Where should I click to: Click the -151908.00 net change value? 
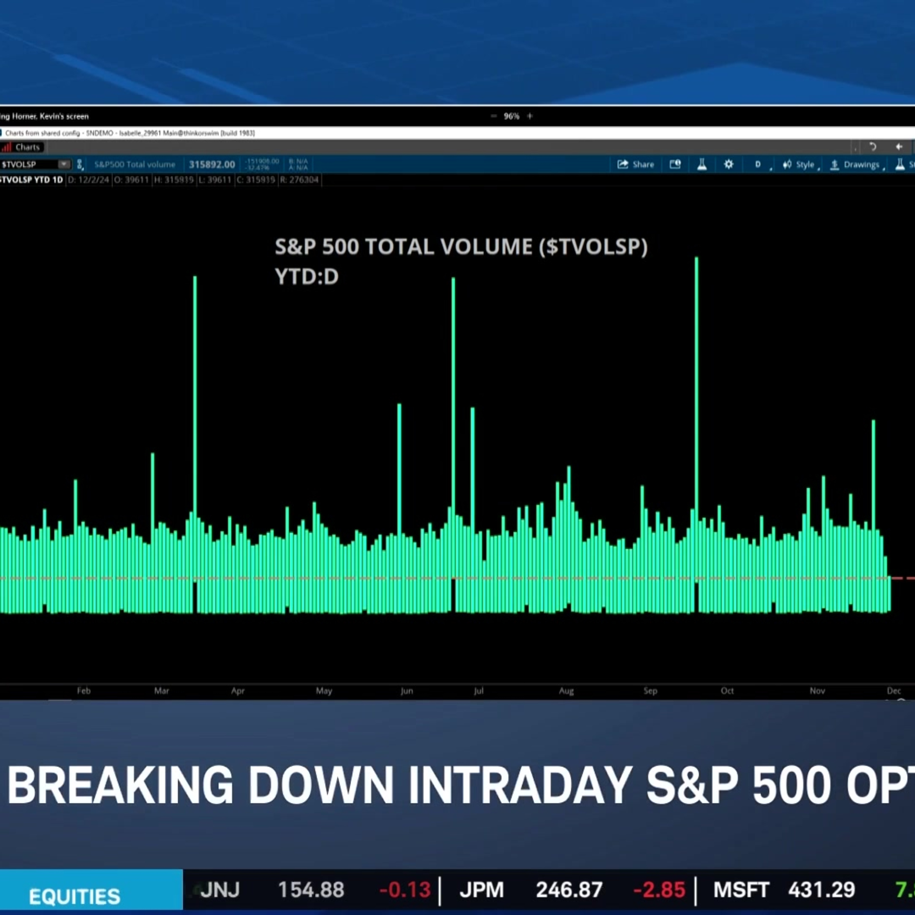pyautogui.click(x=262, y=162)
